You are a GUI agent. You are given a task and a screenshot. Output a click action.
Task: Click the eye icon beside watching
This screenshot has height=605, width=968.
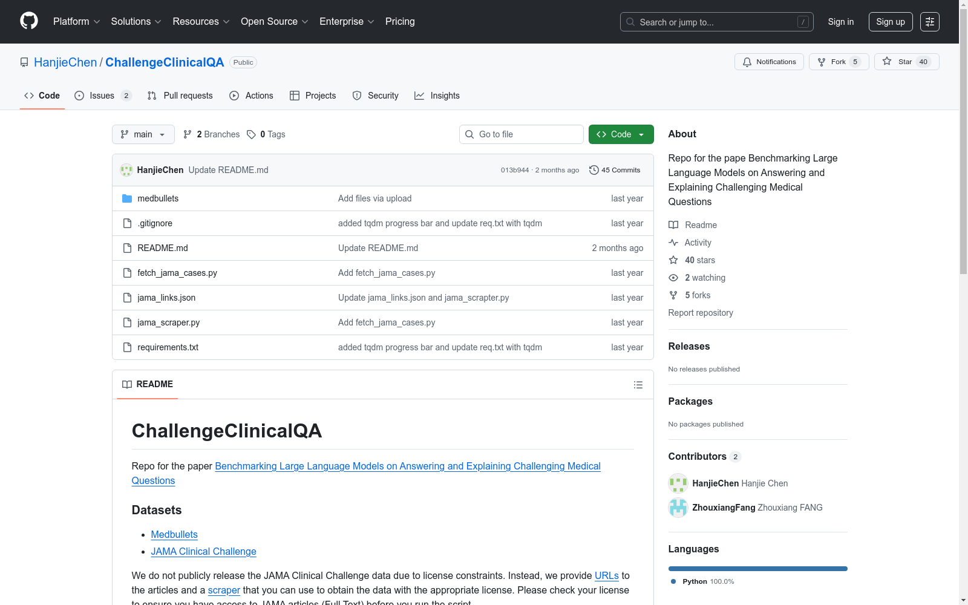click(673, 278)
